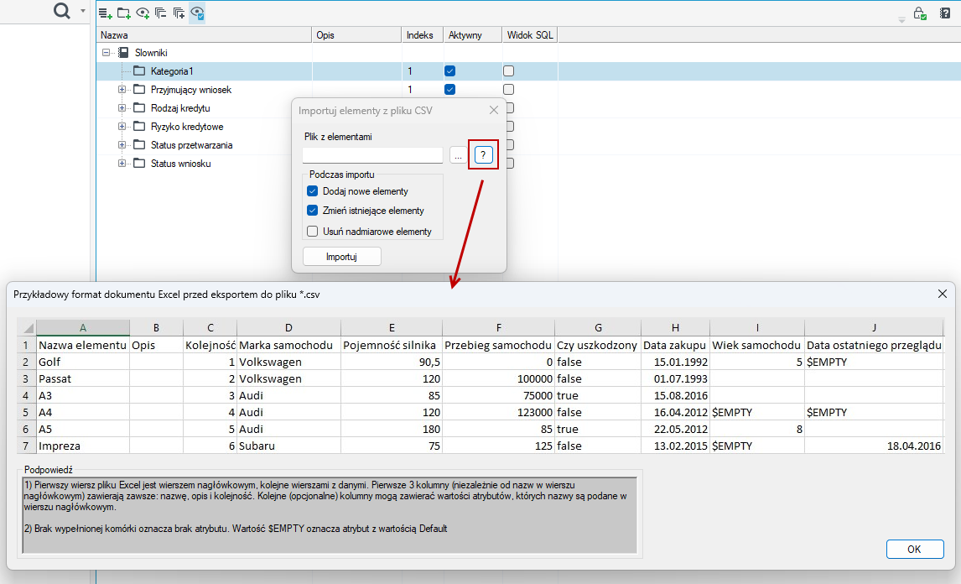Viewport: 961px width, 584px height.
Task: Uncheck the Dodaj nowe elementy checkbox
Action: (x=313, y=191)
